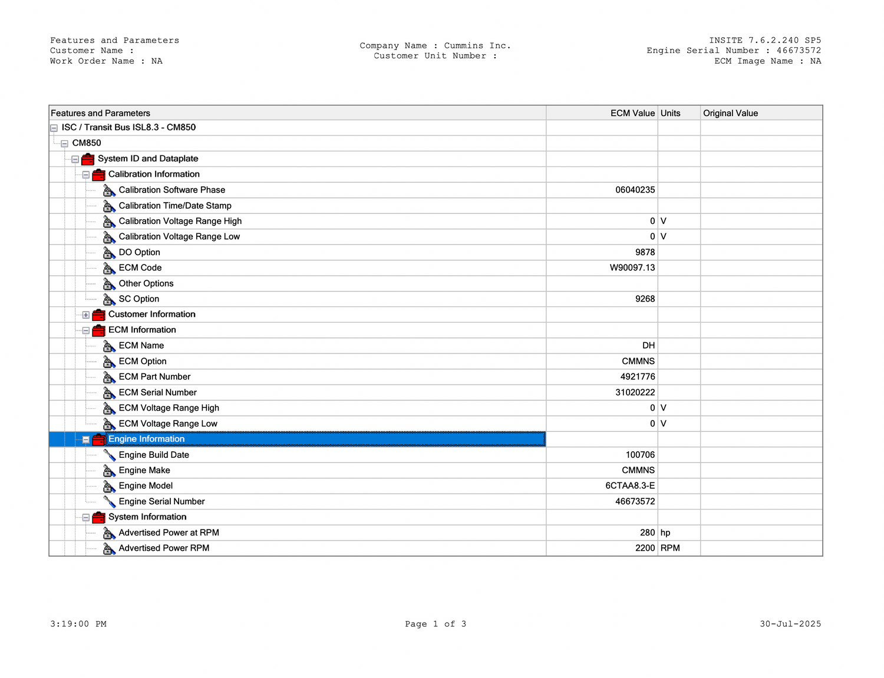Collapse the ISC / Transit Bus root node

point(54,128)
